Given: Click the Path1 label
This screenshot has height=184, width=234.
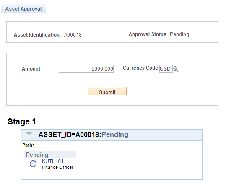Looking at the screenshot, I should tap(29, 145).
